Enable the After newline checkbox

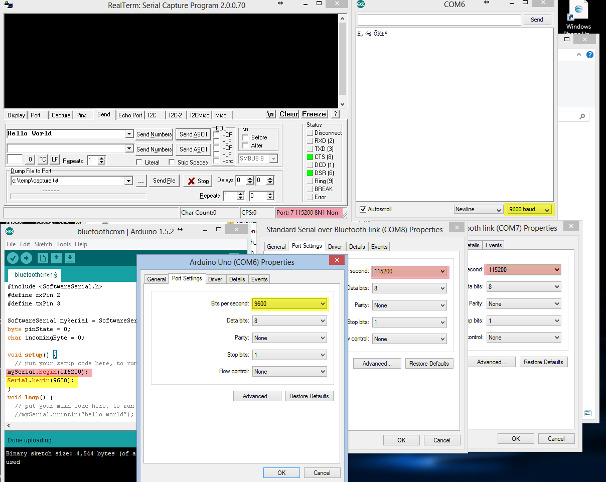245,145
